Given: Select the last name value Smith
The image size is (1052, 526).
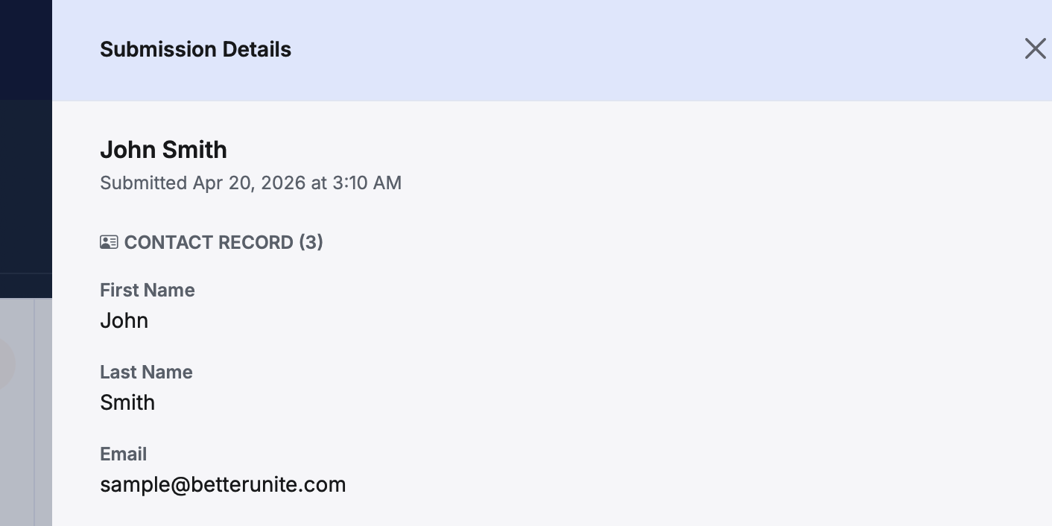Looking at the screenshot, I should click(127, 402).
